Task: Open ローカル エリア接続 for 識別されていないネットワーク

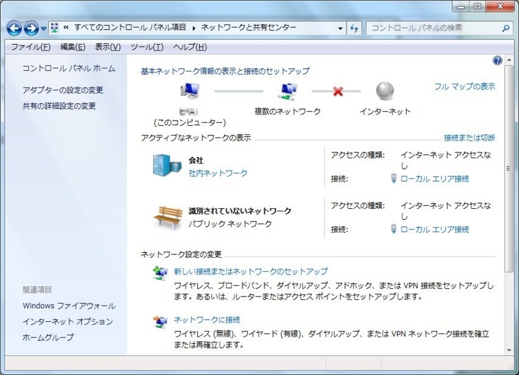Action: (435, 230)
